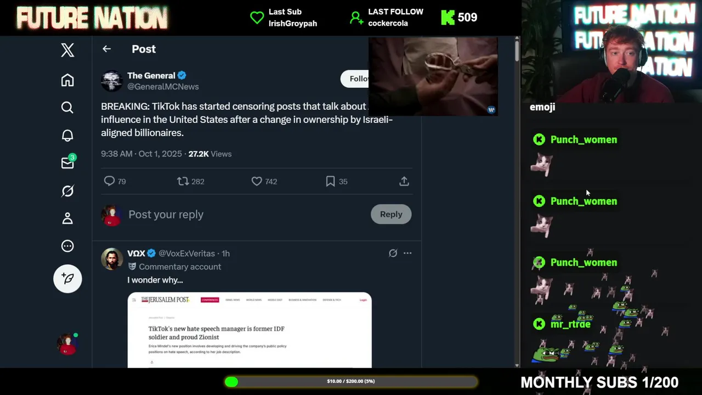Click the Reply button
Screen dimensions: 702x395
click(391, 215)
